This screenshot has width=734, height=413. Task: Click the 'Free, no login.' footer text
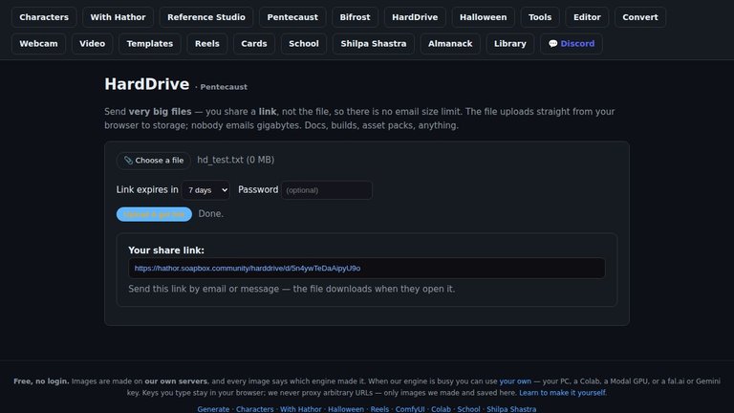[x=41, y=381]
